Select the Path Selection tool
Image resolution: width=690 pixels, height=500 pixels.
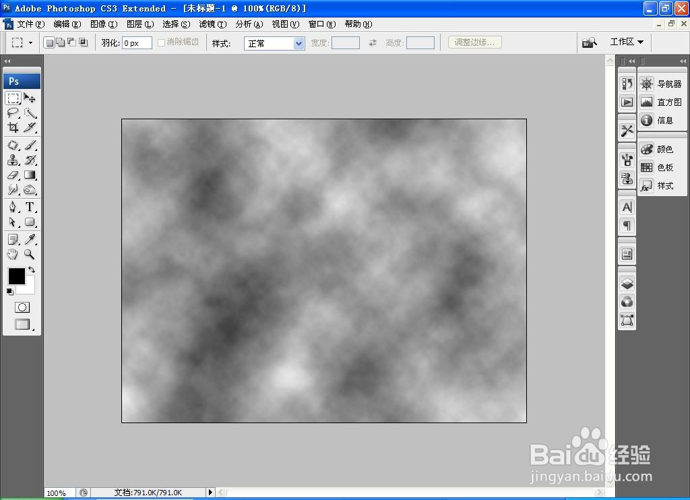click(x=13, y=222)
